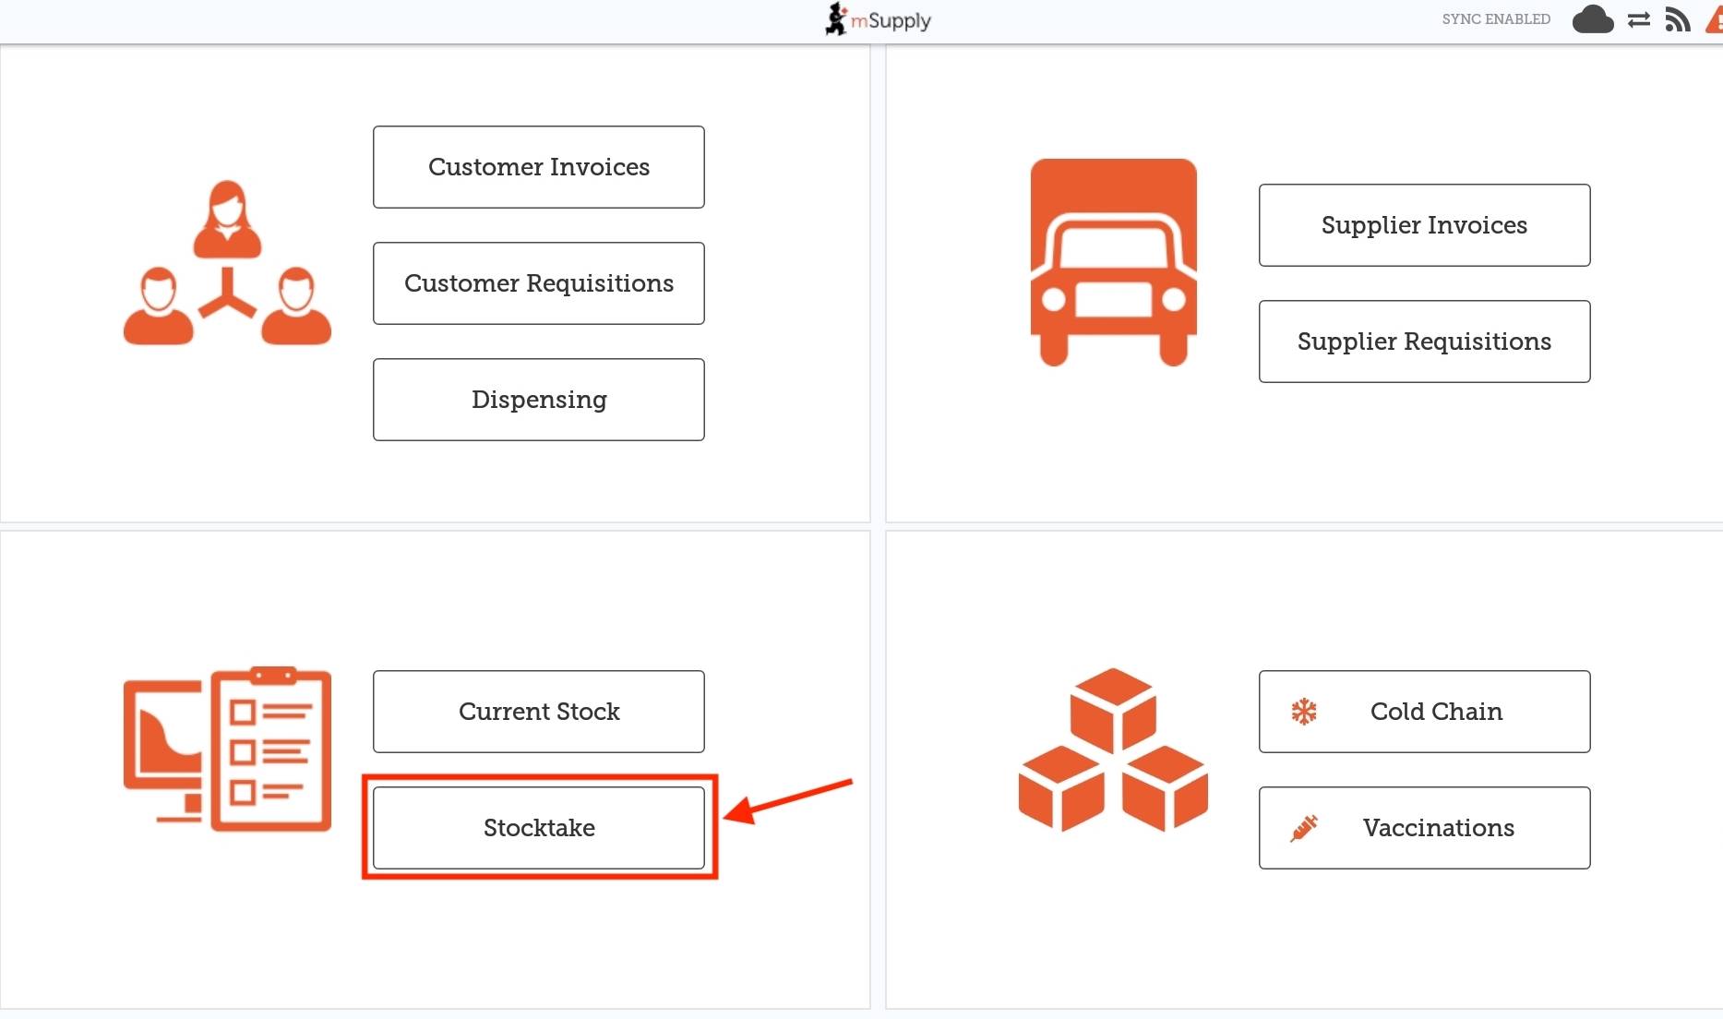Click the snowflake icon in Cold Chain
The image size is (1723, 1019).
tap(1303, 712)
